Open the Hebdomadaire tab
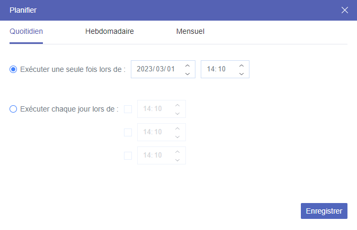The height and width of the screenshot is (230, 357). (109, 31)
